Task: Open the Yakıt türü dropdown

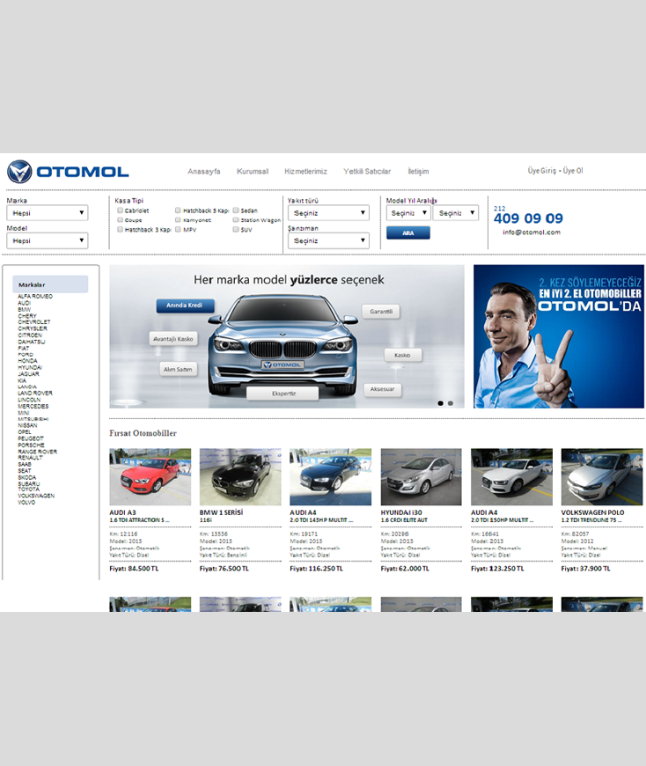Action: (328, 213)
